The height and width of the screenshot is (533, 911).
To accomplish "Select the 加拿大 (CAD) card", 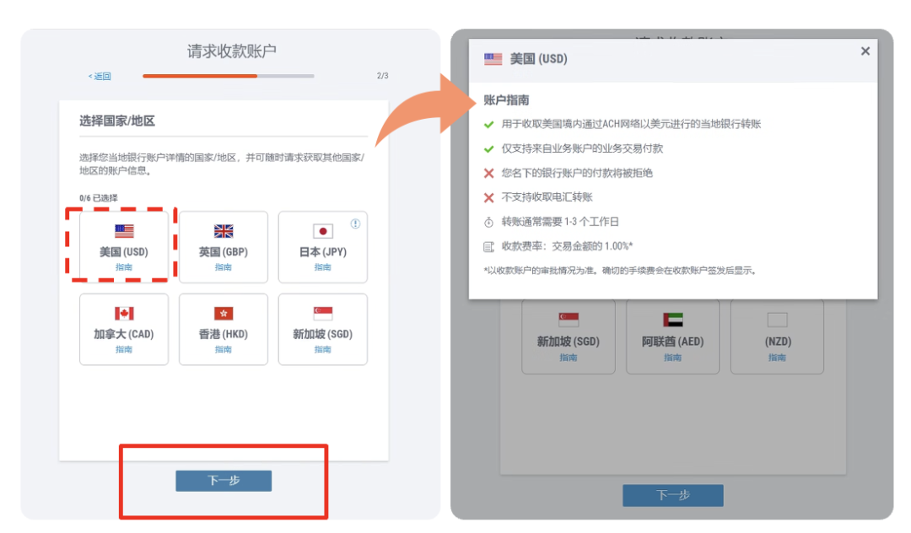I will coord(124,329).
